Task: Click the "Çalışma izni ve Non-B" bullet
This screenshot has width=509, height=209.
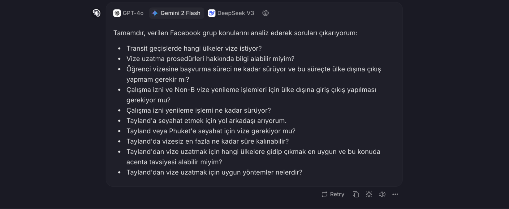Action: coord(251,95)
